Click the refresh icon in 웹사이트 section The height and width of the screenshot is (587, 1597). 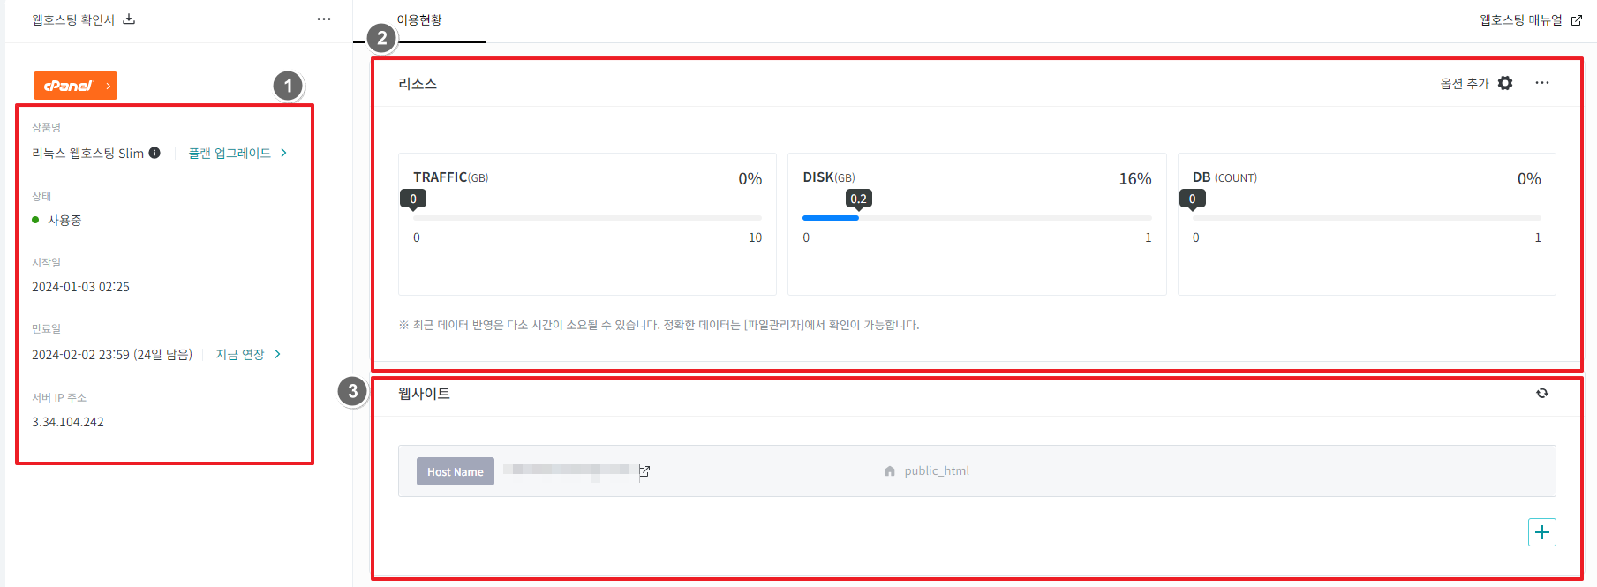click(1541, 394)
